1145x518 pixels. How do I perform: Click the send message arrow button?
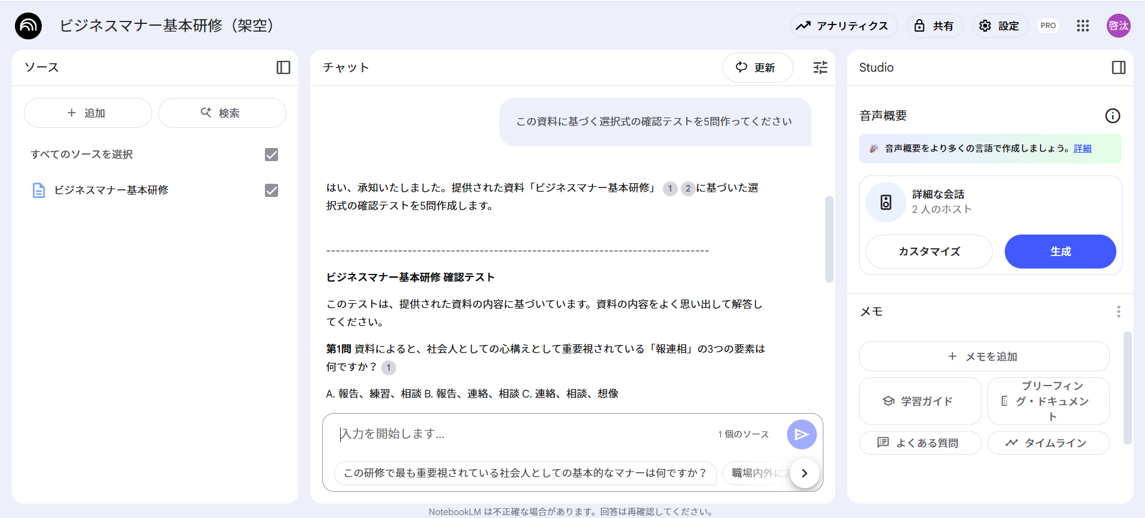point(801,434)
